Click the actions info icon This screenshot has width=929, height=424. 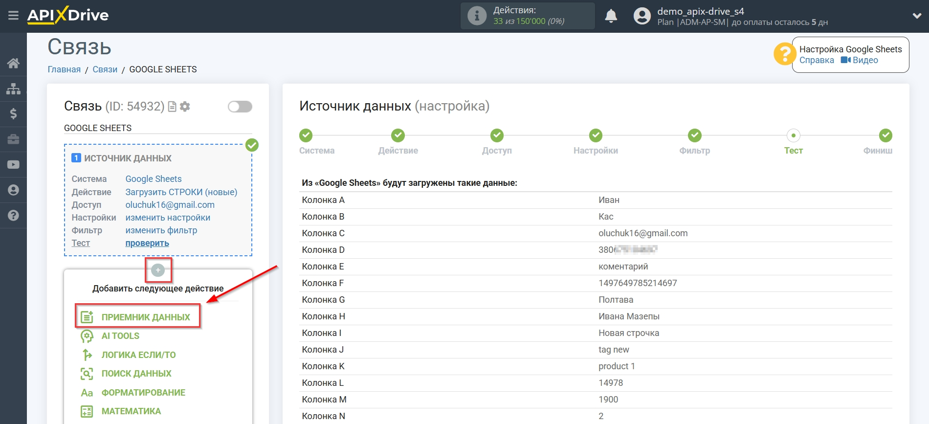(477, 16)
